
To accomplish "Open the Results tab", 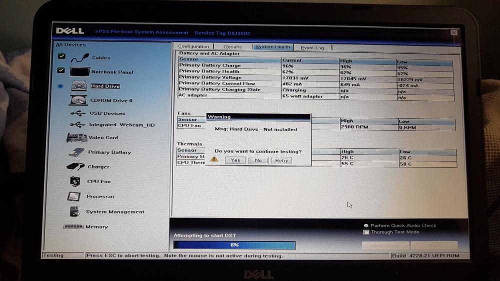I will (233, 47).
